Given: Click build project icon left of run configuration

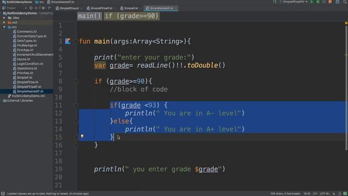Looking at the screenshot, I should pos(275,2).
